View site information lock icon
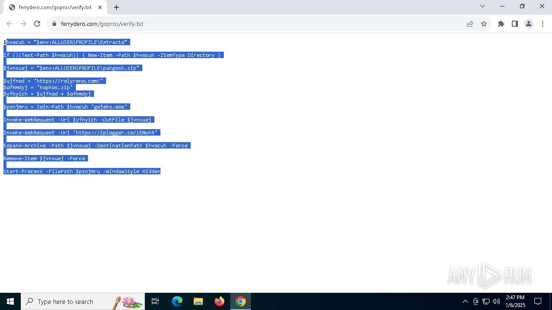 pyautogui.click(x=54, y=24)
